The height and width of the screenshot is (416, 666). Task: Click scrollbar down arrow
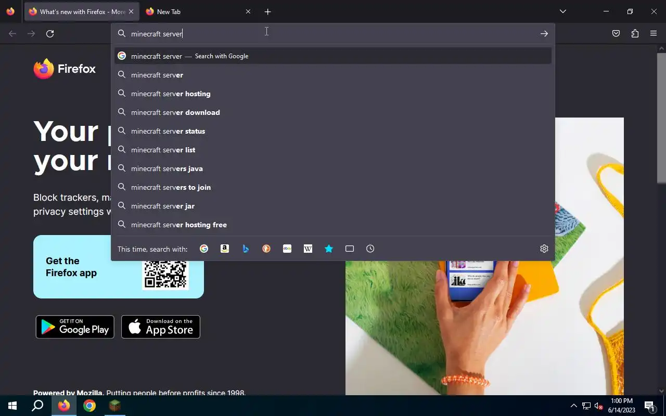[x=661, y=391]
